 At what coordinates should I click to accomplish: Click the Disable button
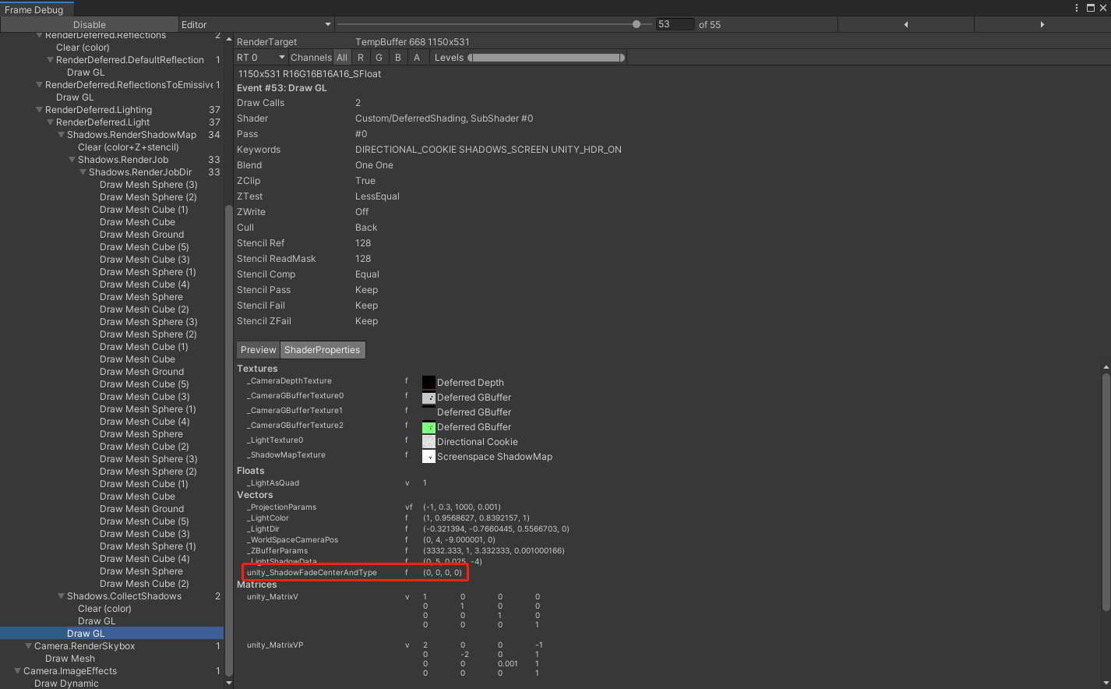pos(89,25)
